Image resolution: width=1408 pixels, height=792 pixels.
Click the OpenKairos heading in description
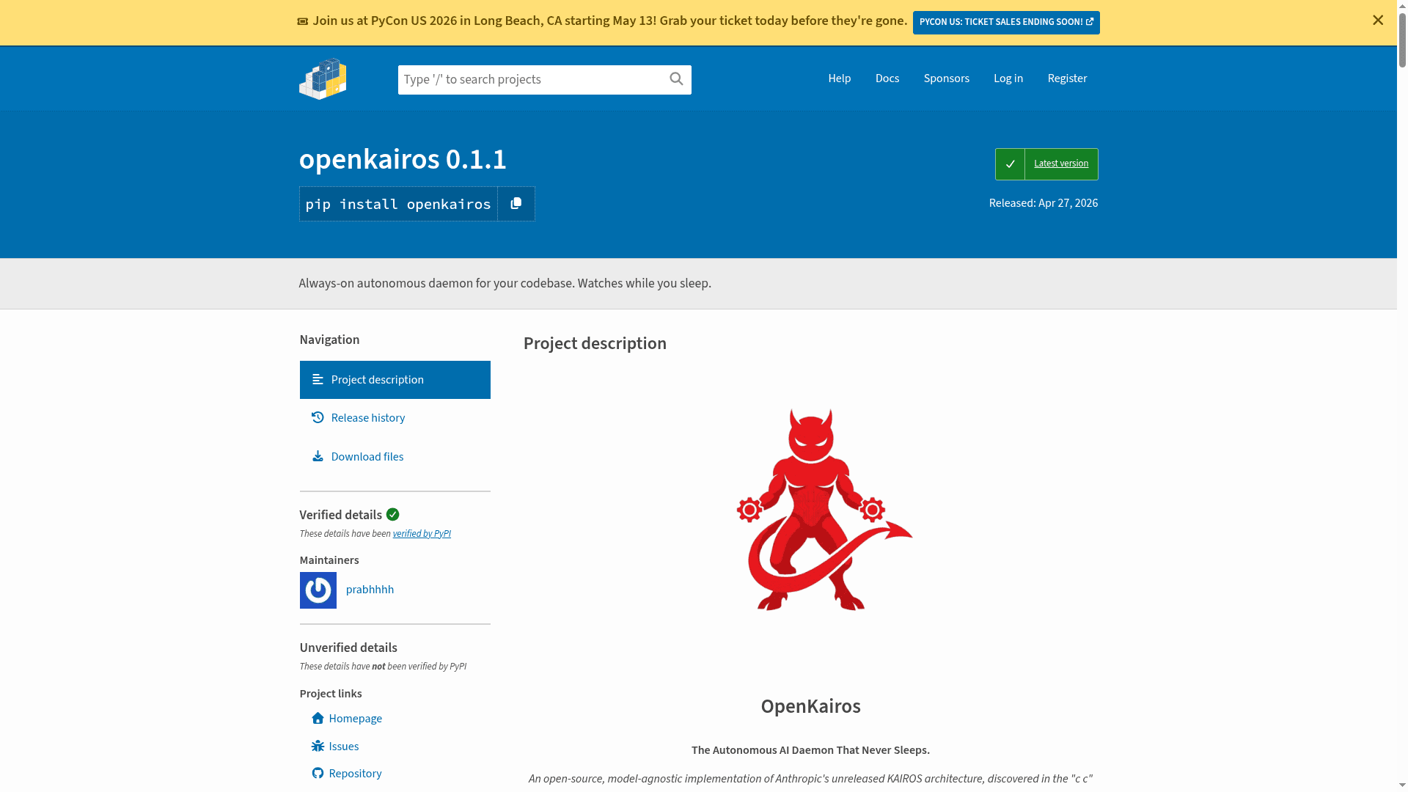click(810, 706)
